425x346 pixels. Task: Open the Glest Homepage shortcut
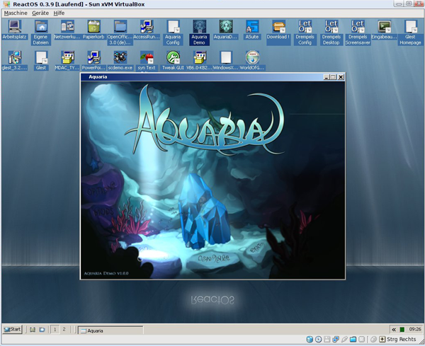[410, 28]
